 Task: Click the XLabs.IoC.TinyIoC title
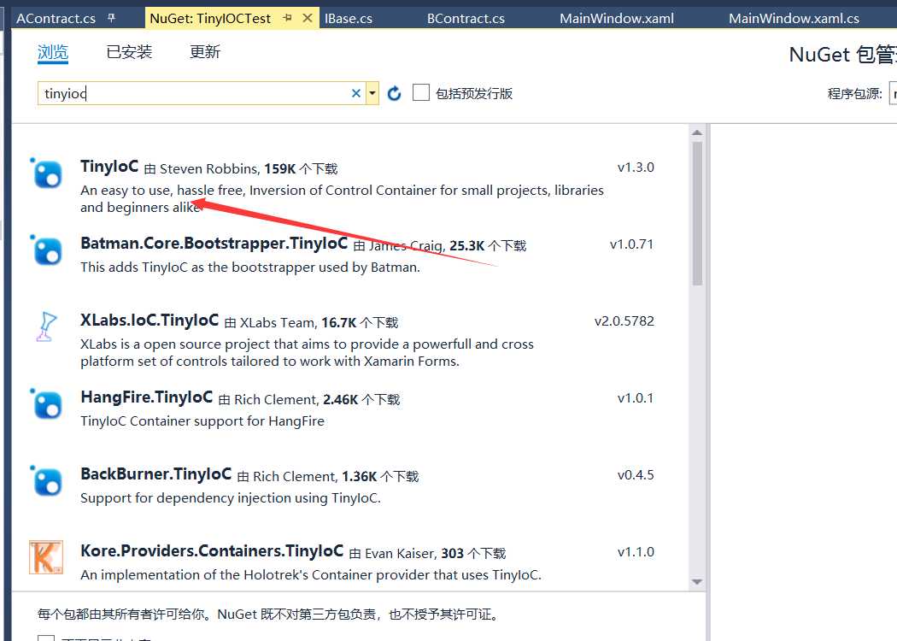[149, 320]
